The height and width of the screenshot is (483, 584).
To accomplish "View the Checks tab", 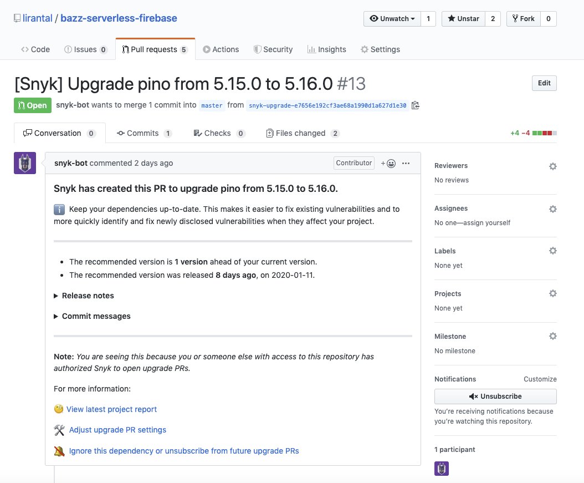I will pyautogui.click(x=219, y=134).
